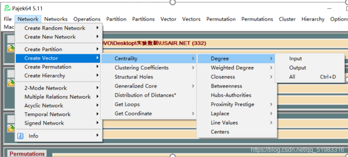Viewport: 348px width, 157px height.
Task: Click the Permutations panel label
Action: [x=27, y=154]
